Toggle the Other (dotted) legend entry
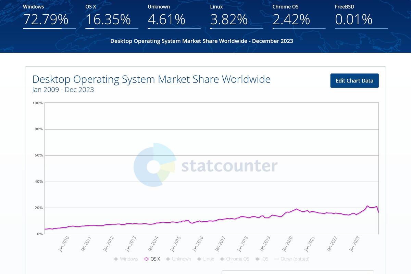The height and width of the screenshot is (274, 411). [292, 259]
